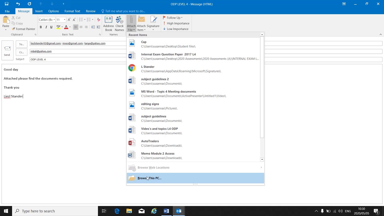The height and width of the screenshot is (216, 384).
Task: Click the Redo arrow in the quick access toolbar
Action: coord(29,4)
